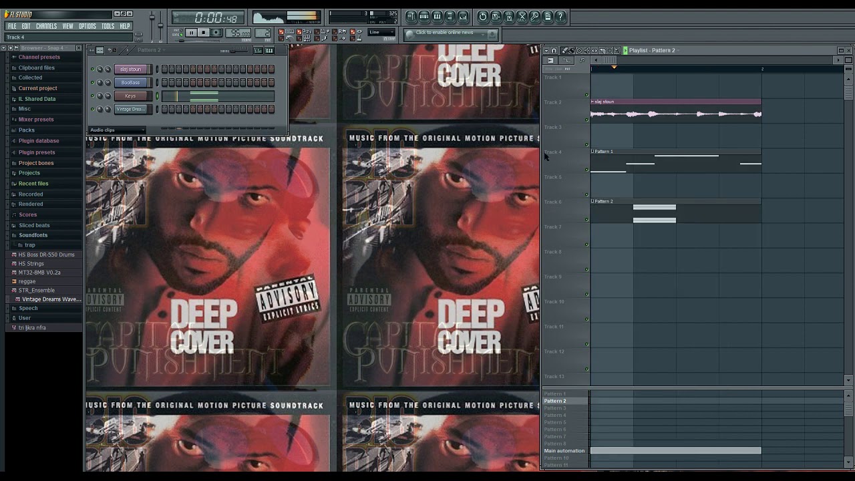Image resolution: width=855 pixels, height=481 pixels.
Task: Toggle the Playlist snap magnet icon
Action: [x=554, y=50]
